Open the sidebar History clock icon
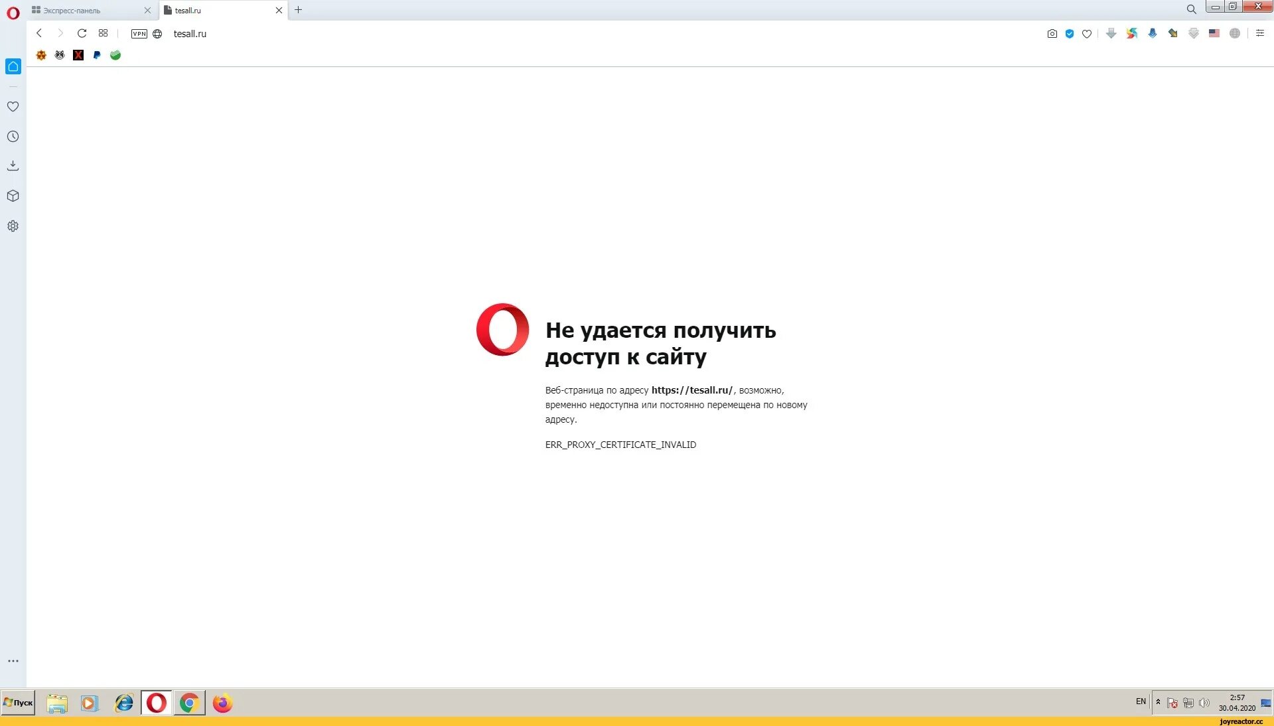 (13, 137)
